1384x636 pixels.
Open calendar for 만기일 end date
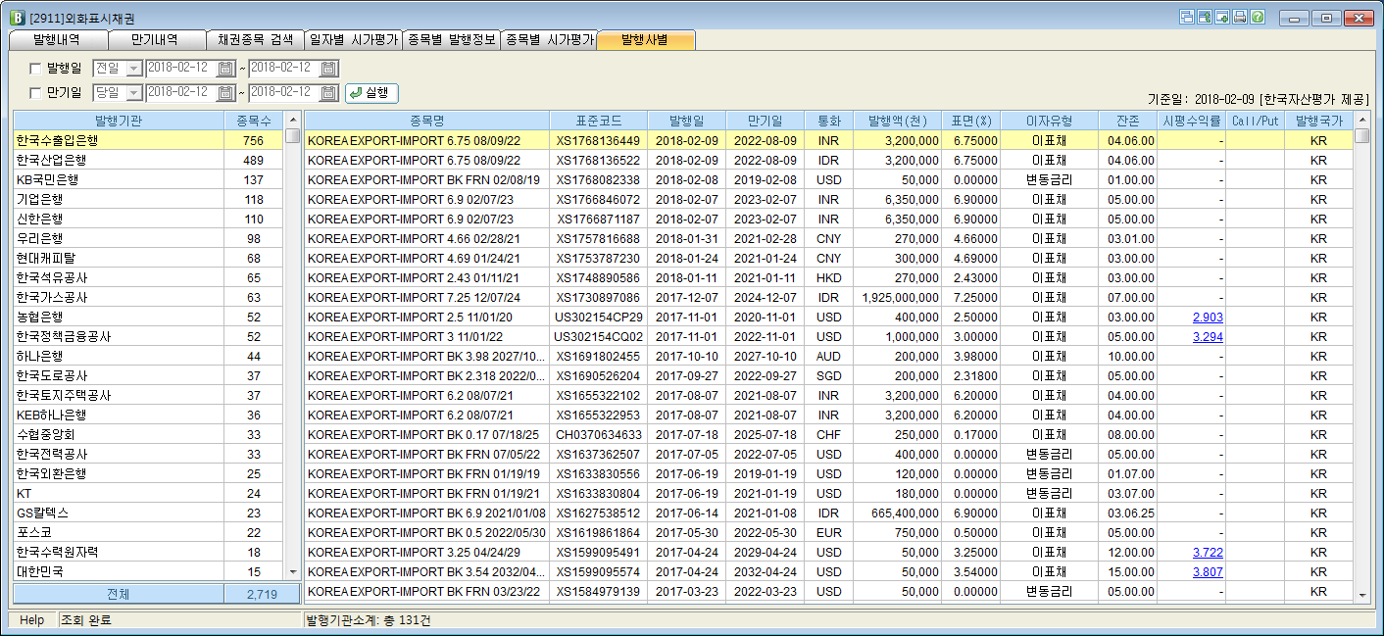pos(329,93)
